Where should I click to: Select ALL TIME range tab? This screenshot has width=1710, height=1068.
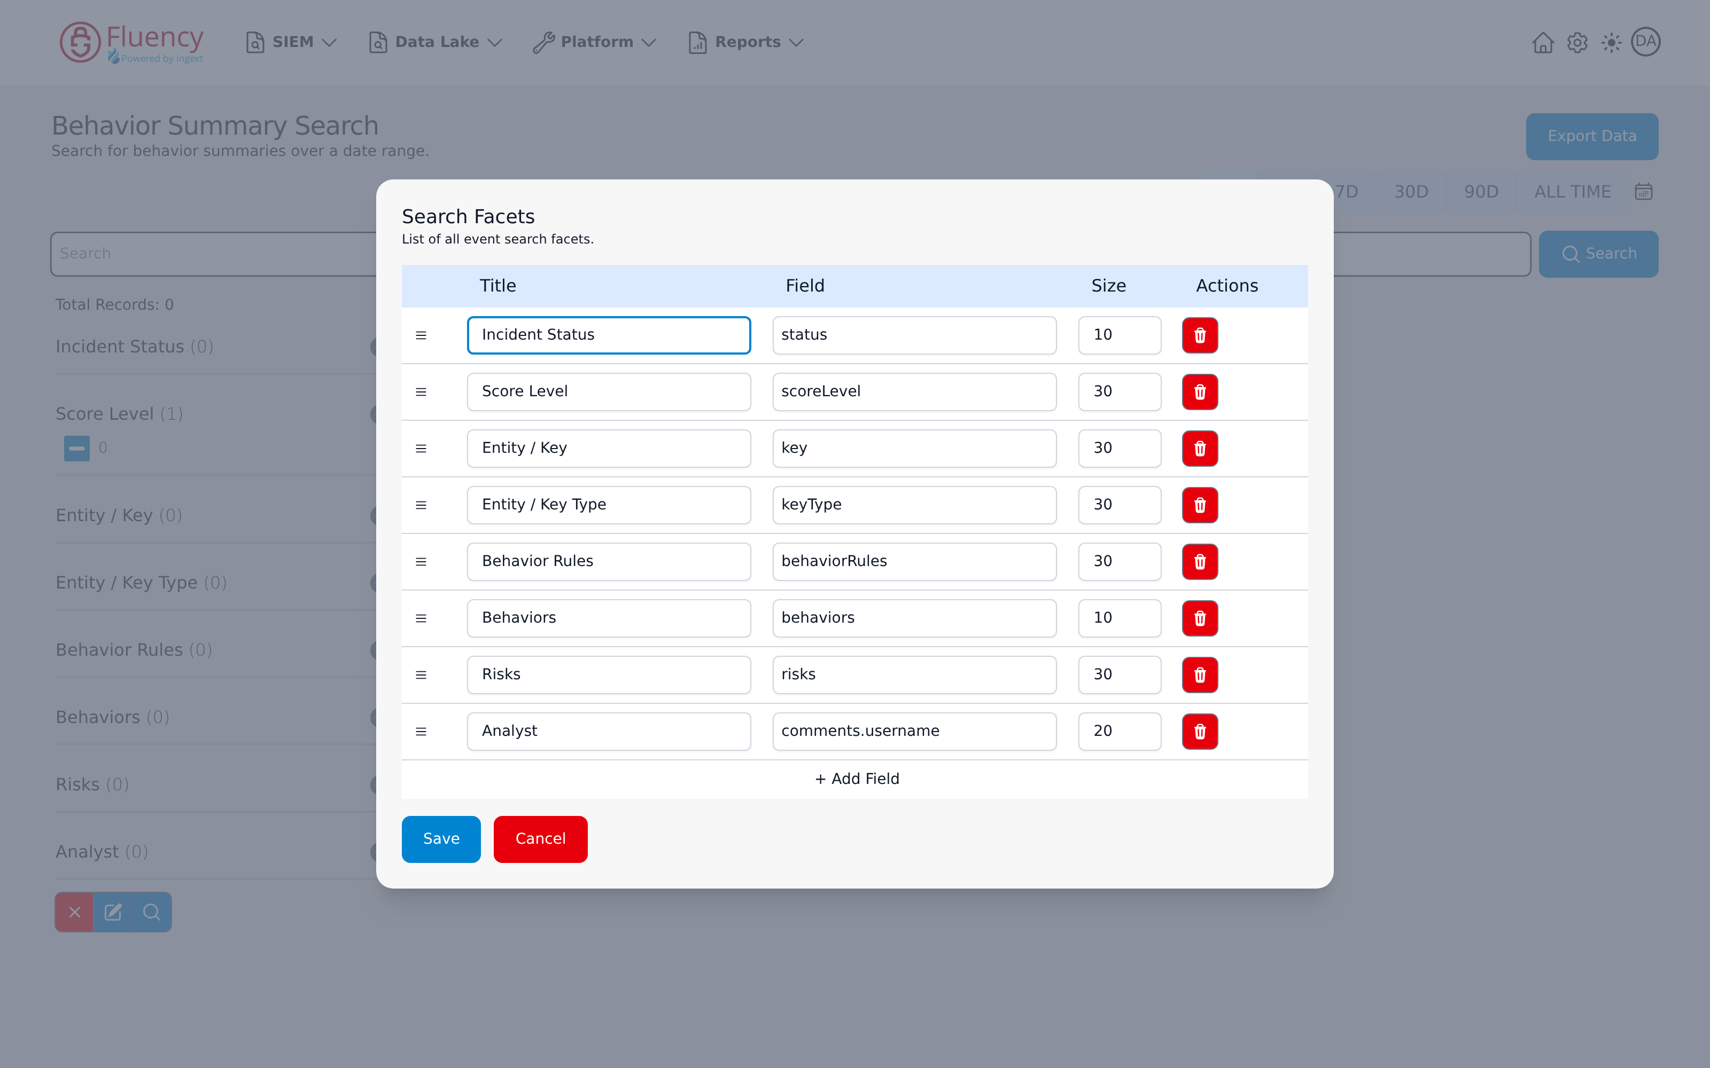point(1572,191)
